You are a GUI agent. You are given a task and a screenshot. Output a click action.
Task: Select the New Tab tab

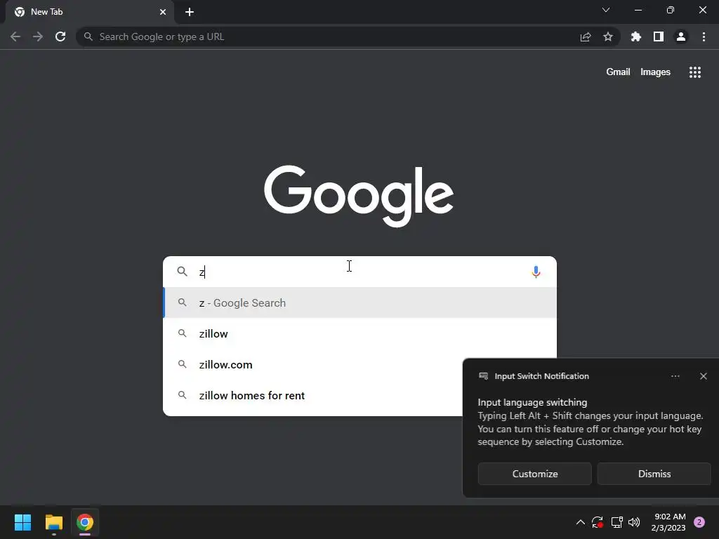90,12
